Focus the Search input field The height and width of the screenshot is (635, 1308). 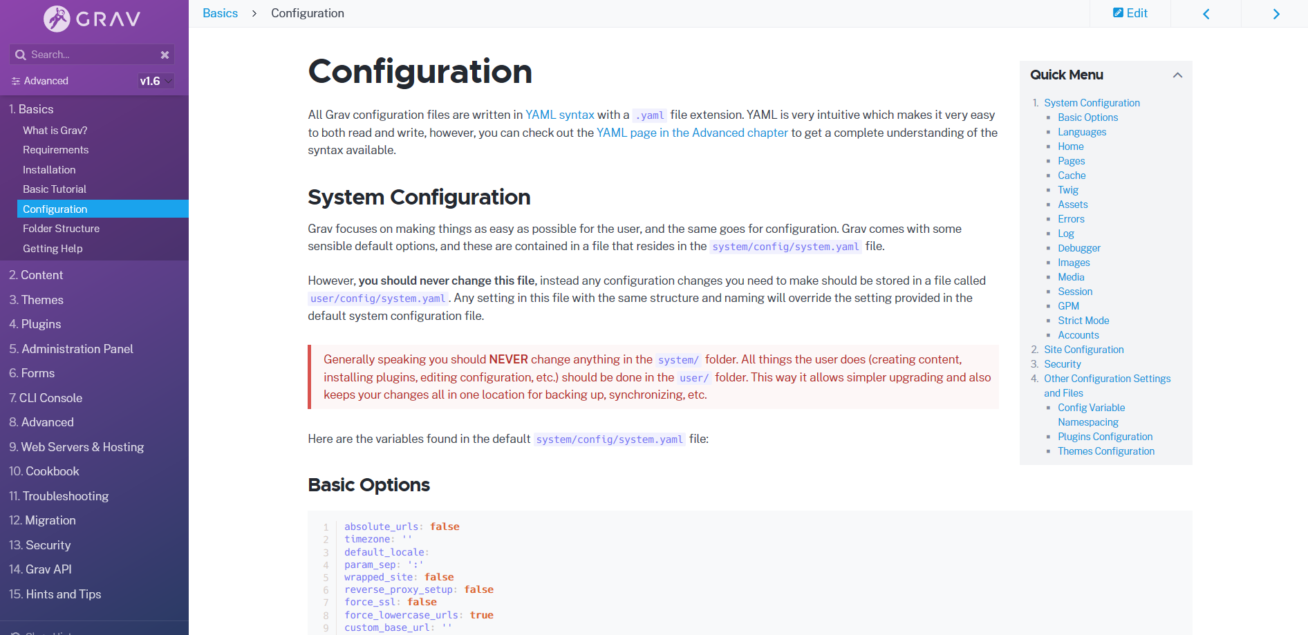[x=92, y=55]
